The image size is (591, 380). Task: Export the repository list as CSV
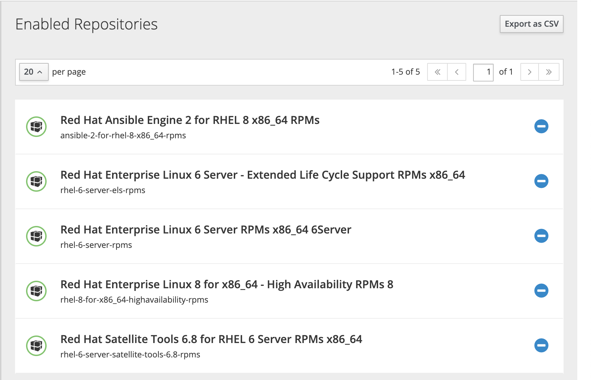tap(531, 24)
